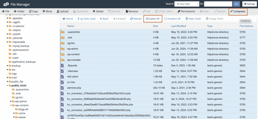Click the .ftpquota file icon
Image resolution: width=258 pixels, height=119 pixels.
click(62, 65)
